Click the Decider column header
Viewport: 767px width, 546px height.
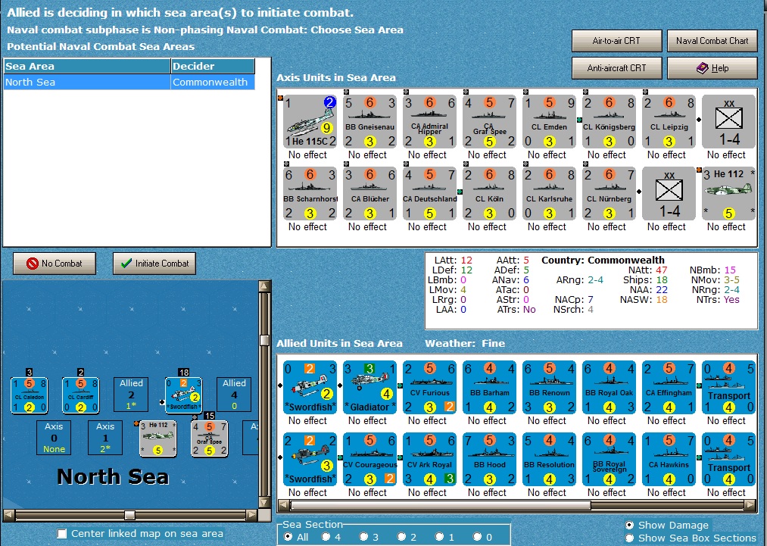[213, 66]
